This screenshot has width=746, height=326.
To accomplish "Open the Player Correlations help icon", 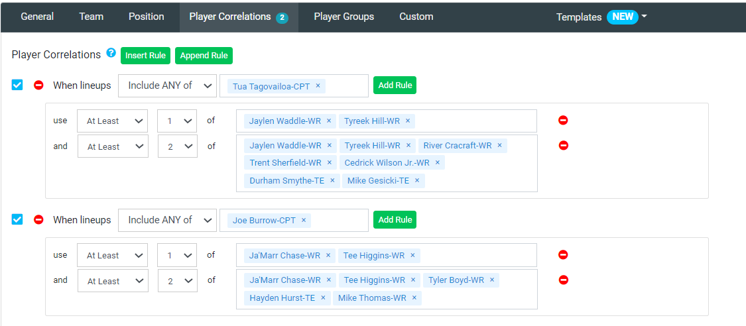I will click(111, 53).
